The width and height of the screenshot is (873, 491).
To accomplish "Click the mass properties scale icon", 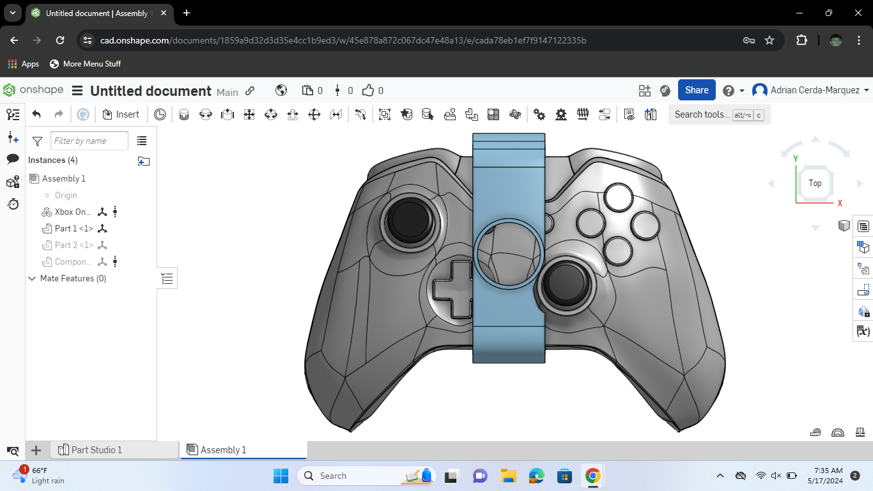I will 859,432.
